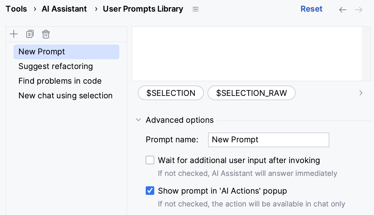Disable showing prompt in AI Actions popup
Viewport: 374px width, 215px height.
pos(150,191)
